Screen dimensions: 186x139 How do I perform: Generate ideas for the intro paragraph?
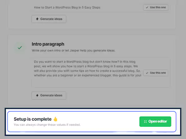coord(49,95)
